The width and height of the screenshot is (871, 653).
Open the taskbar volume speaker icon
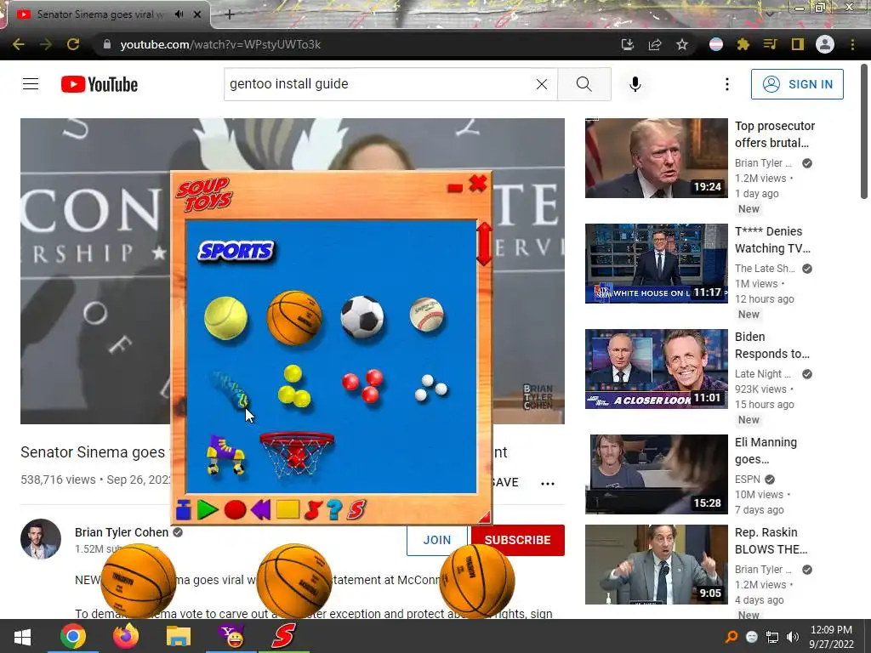tap(793, 637)
